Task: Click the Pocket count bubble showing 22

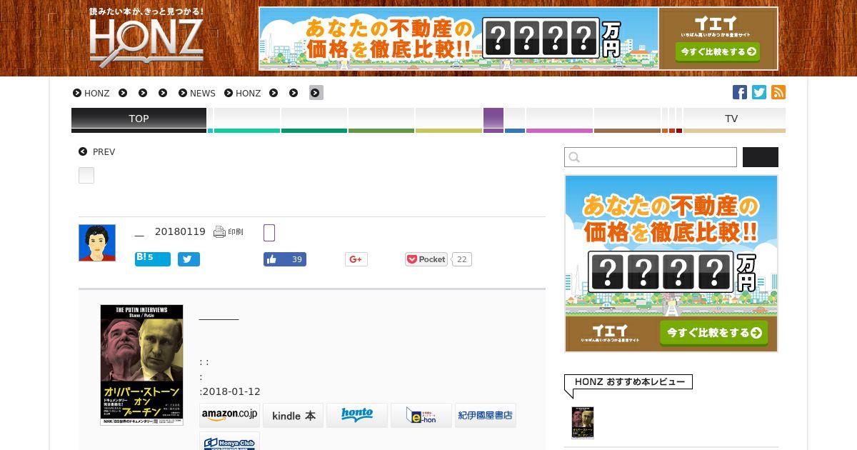Action: pos(462,259)
